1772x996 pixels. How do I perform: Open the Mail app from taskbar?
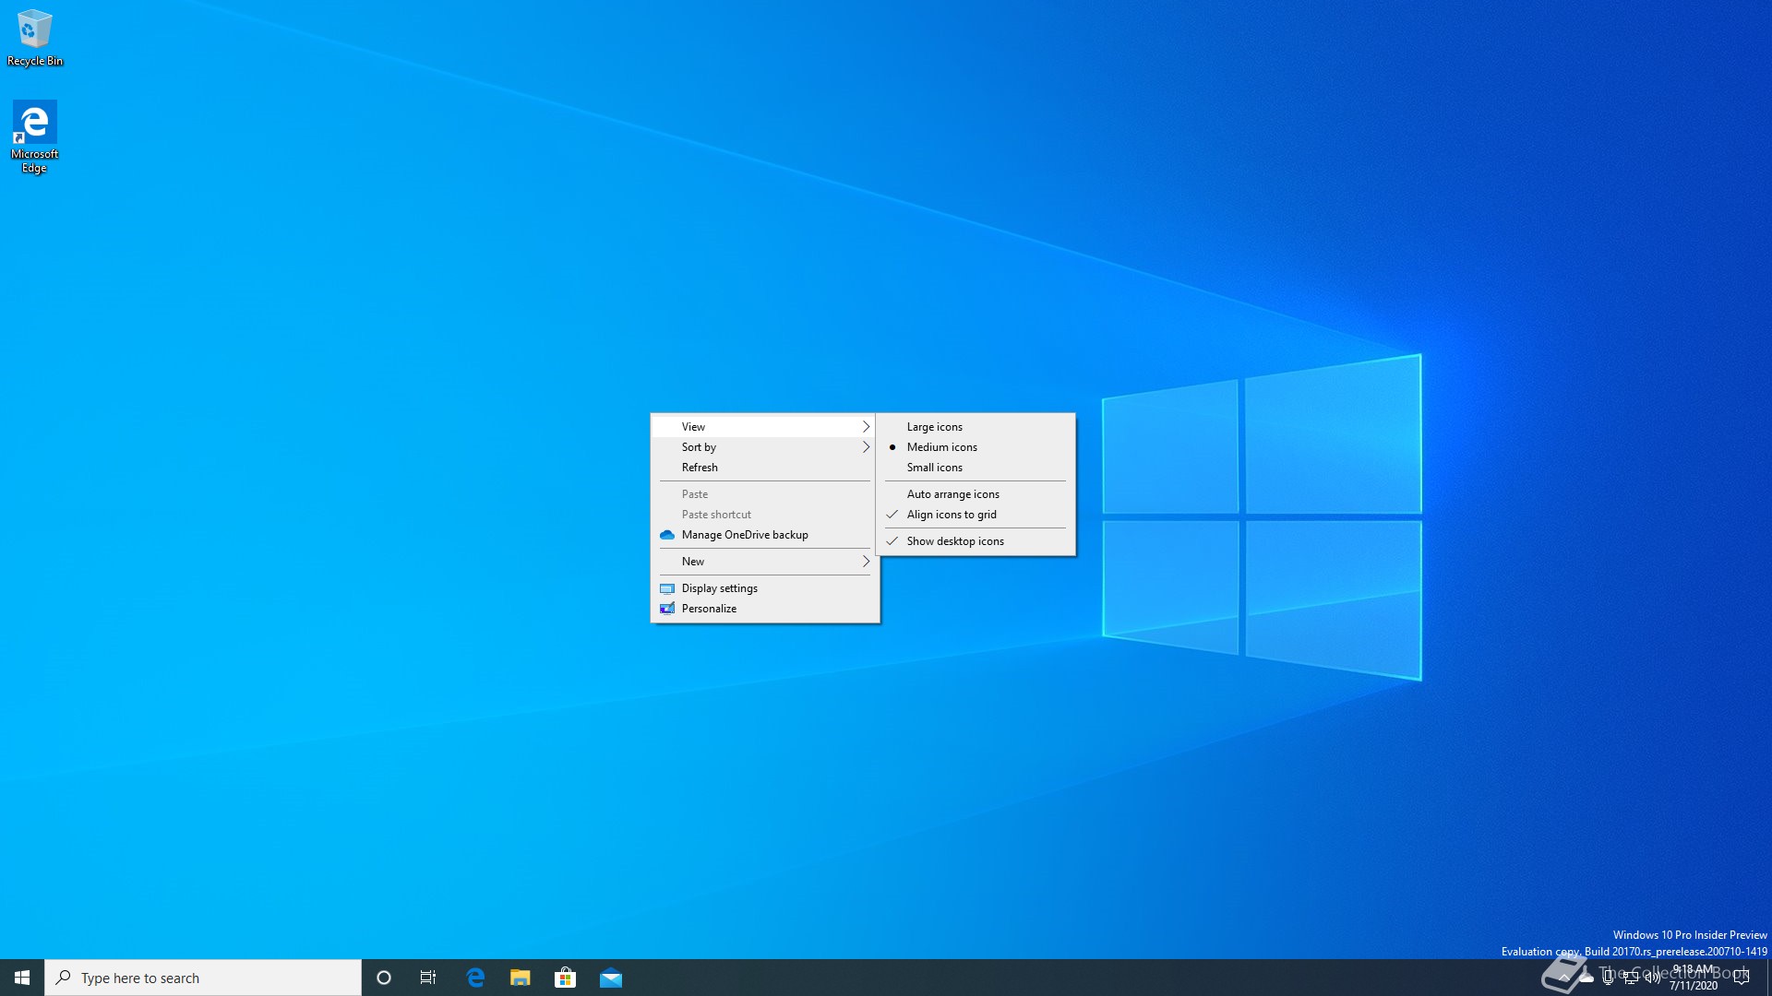click(610, 978)
